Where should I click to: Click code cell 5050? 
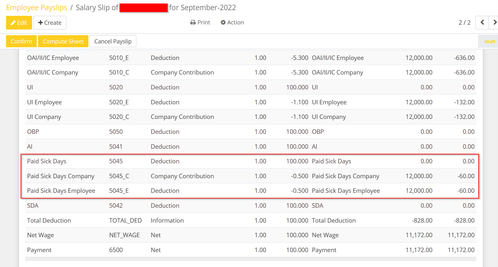[x=116, y=132]
